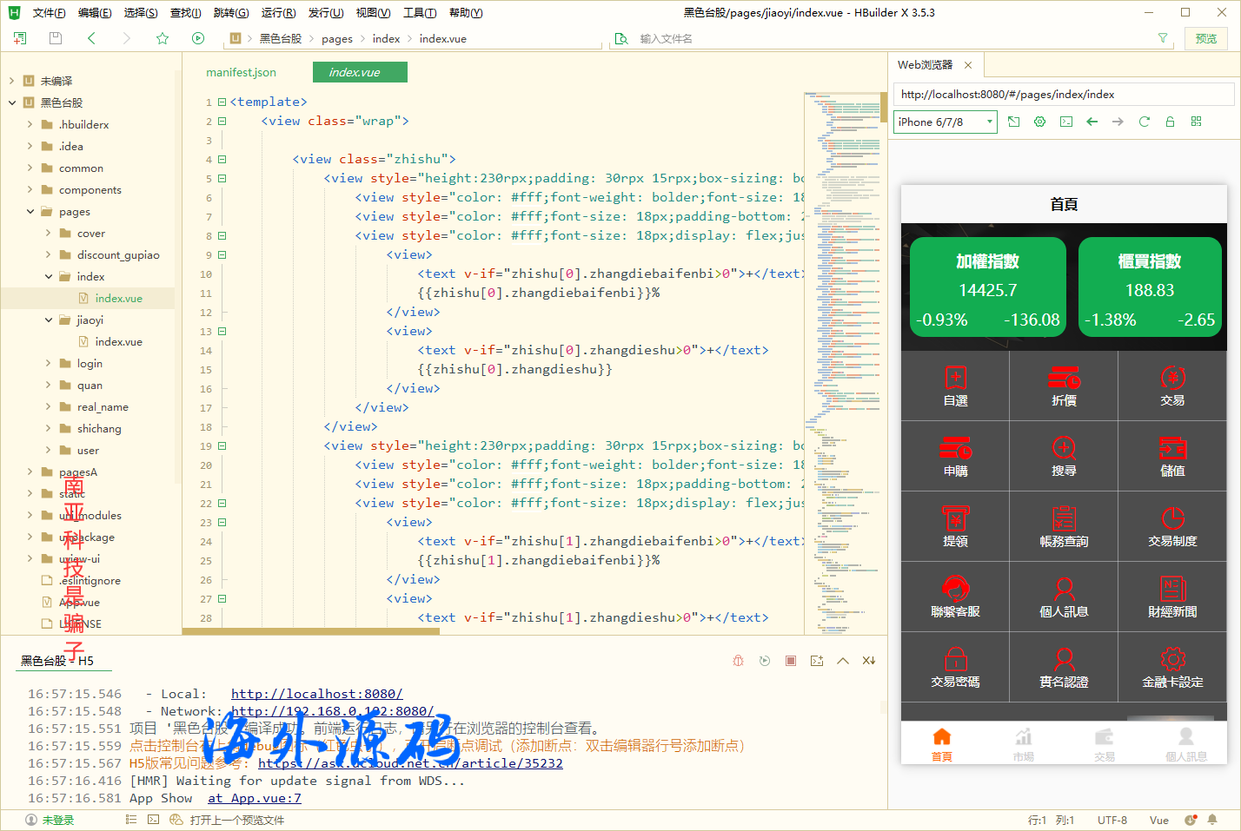The width and height of the screenshot is (1241, 831).
Task: Collapse the pages folder in project tree
Action: [29, 211]
